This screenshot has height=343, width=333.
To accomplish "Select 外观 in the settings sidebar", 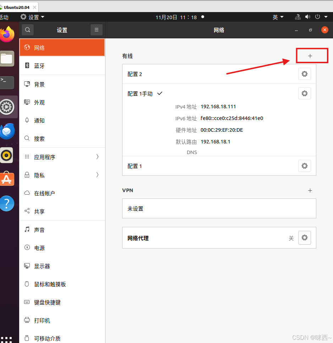I will [x=62, y=102].
